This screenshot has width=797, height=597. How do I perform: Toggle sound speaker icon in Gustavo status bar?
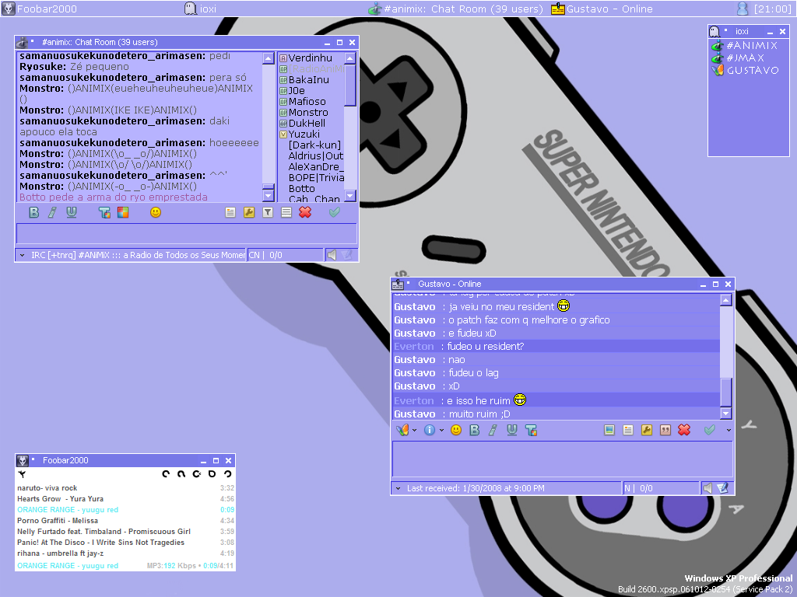pyautogui.click(x=707, y=488)
